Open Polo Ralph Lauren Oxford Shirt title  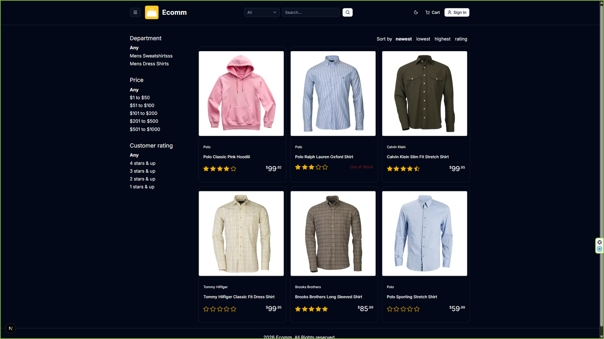(x=324, y=157)
